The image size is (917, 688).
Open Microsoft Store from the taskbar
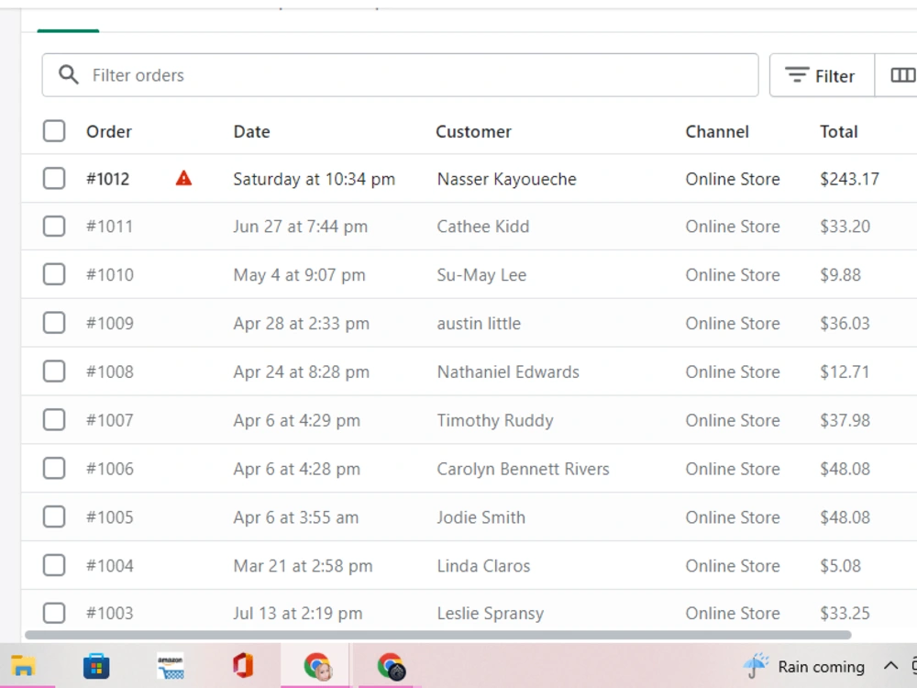pyautogui.click(x=96, y=666)
